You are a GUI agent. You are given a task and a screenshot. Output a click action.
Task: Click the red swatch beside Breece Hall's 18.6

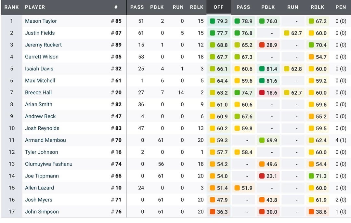point(262,93)
